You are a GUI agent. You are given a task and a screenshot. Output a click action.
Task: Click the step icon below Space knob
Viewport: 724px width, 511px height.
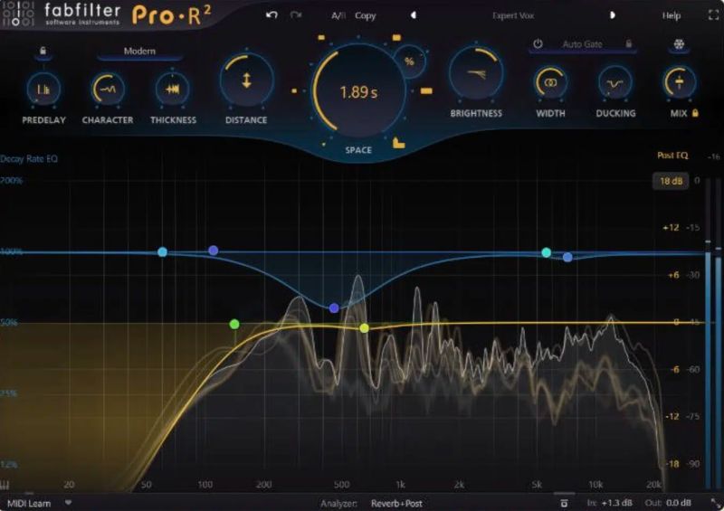click(398, 143)
